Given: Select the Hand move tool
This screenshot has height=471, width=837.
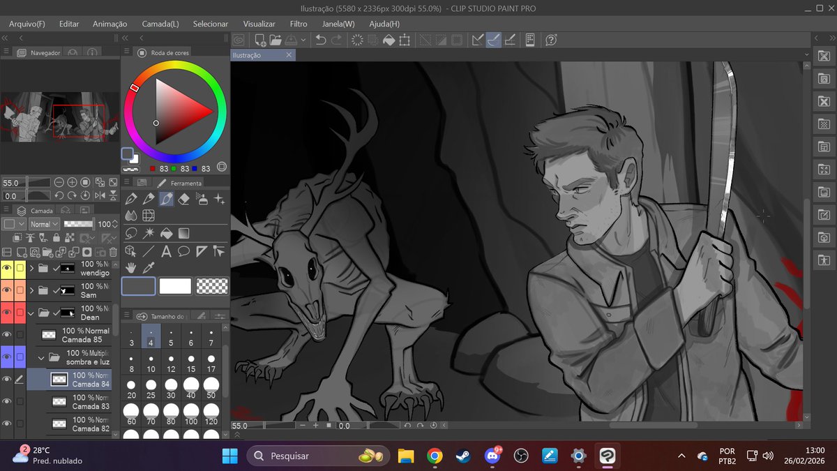Looking at the screenshot, I should pos(131,267).
